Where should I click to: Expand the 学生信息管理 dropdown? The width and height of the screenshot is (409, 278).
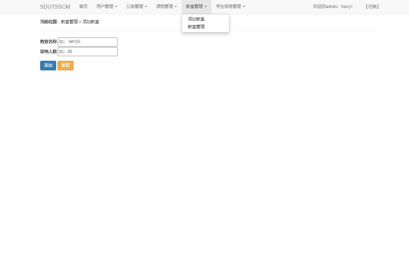(x=230, y=7)
